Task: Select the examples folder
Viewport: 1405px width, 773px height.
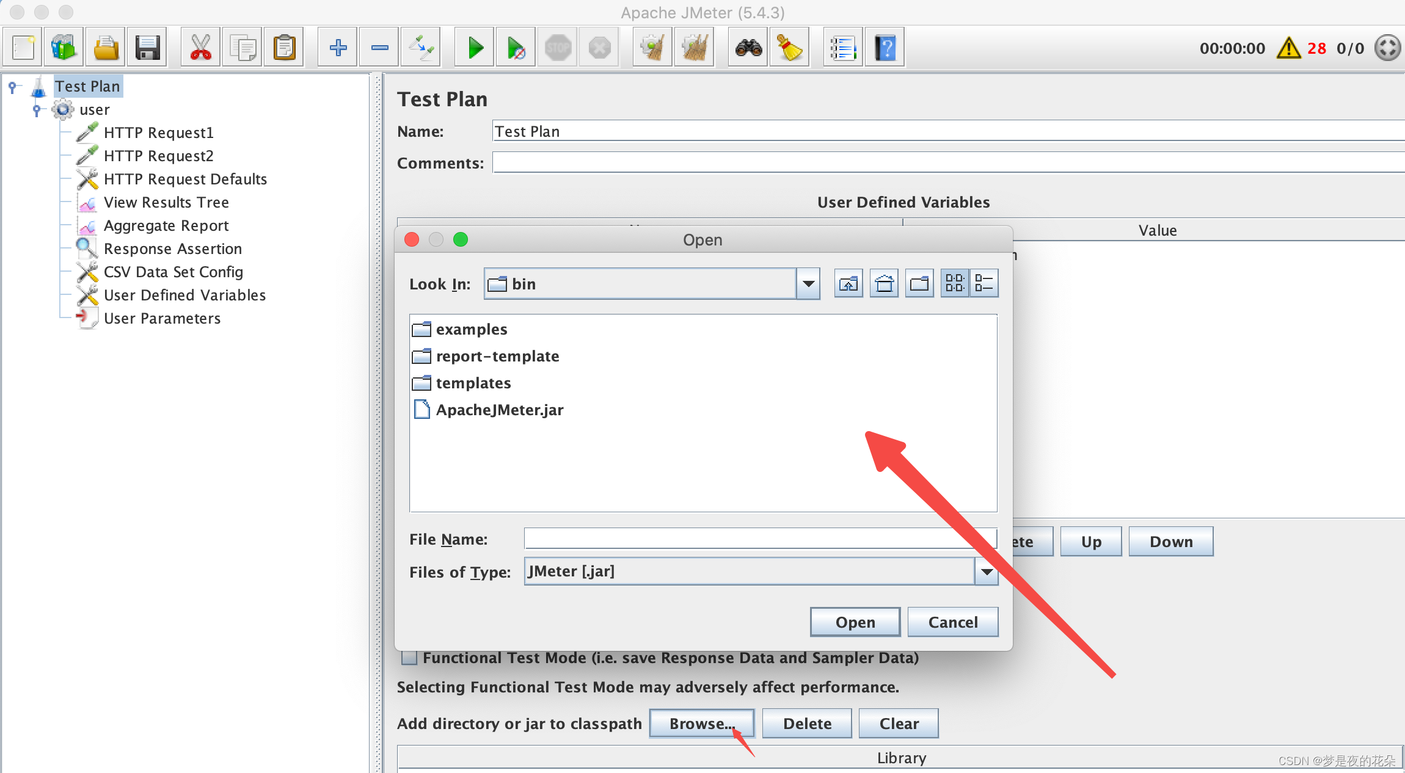Action: coord(471,329)
